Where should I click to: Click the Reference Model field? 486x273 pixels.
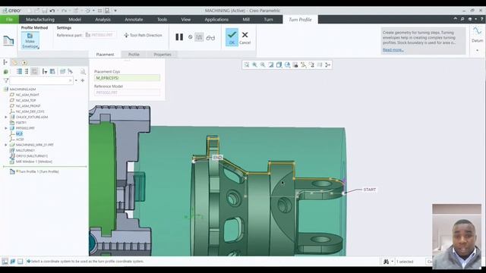pos(127,93)
